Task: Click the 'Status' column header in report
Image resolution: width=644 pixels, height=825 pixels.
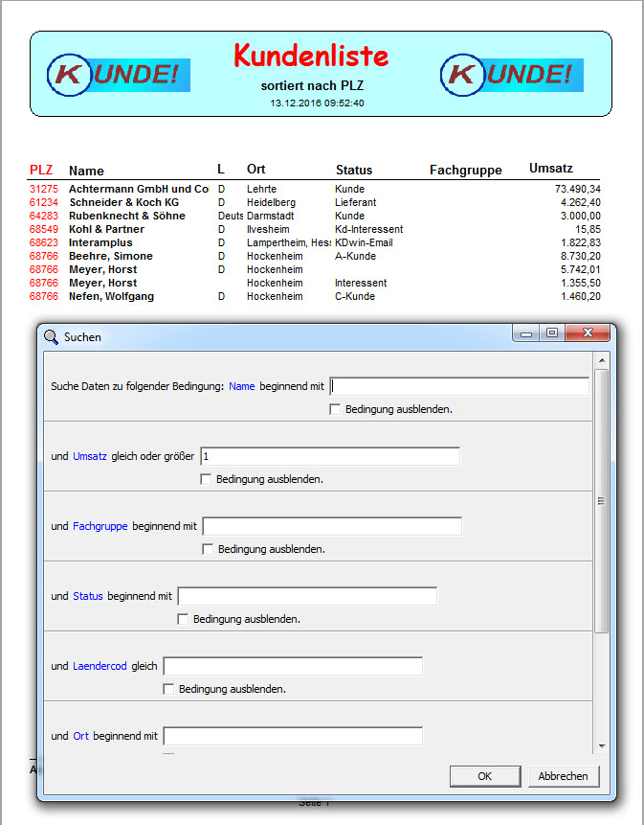Action: coord(354,170)
